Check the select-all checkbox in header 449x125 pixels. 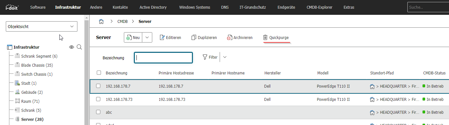[x=99, y=73]
